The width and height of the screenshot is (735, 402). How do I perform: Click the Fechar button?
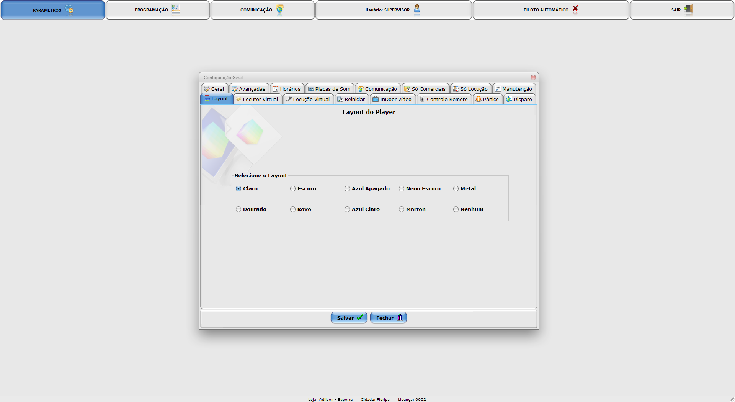tap(389, 317)
